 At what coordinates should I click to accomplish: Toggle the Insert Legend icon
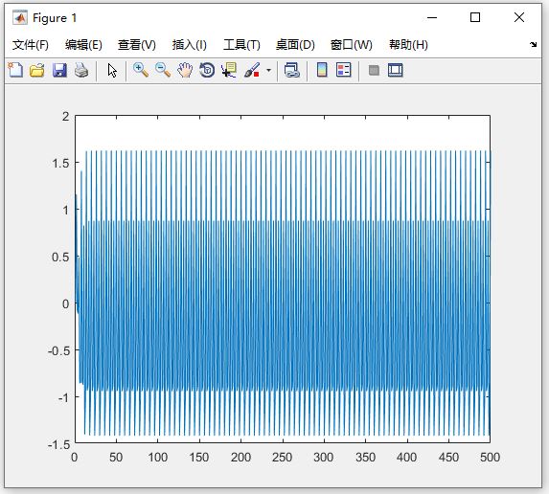pos(343,70)
